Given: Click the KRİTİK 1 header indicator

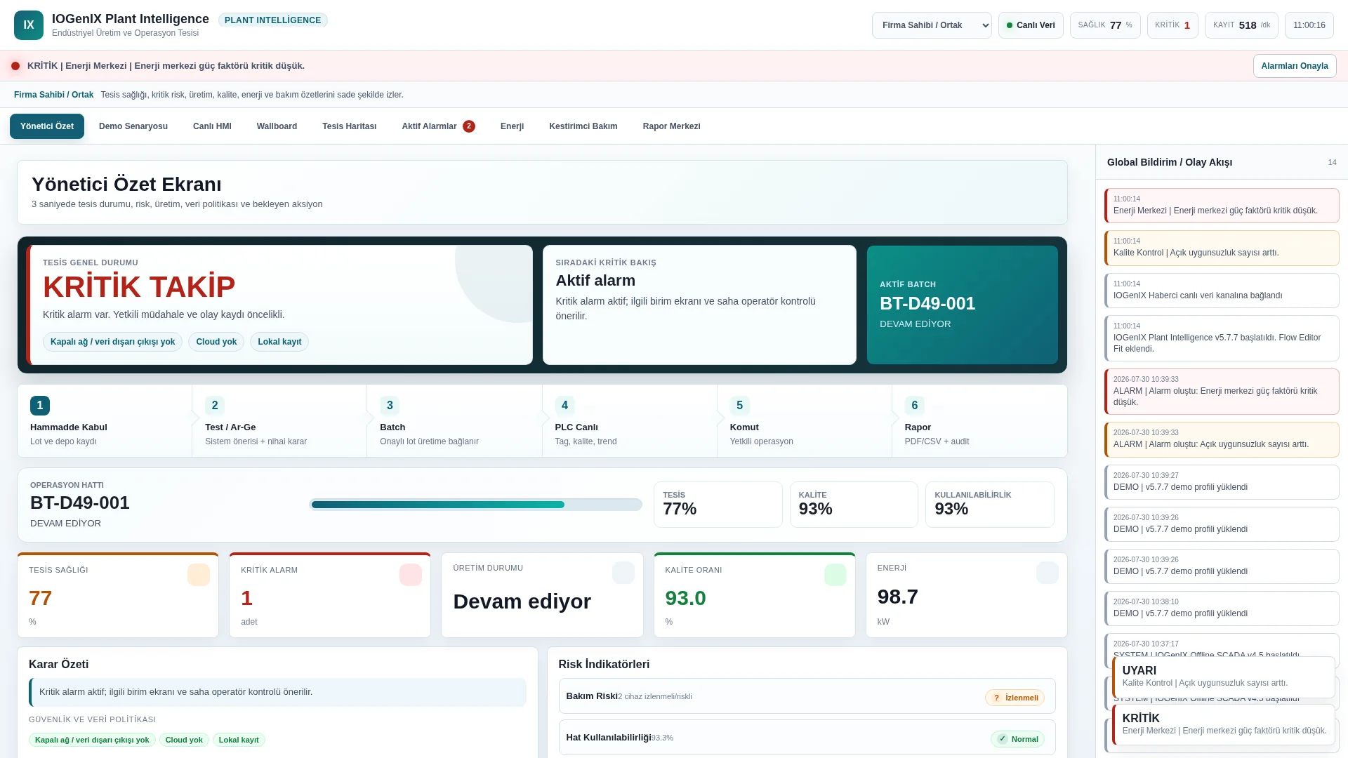Looking at the screenshot, I should coord(1172,25).
